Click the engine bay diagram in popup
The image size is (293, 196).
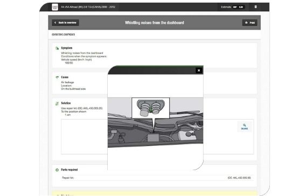(156, 122)
